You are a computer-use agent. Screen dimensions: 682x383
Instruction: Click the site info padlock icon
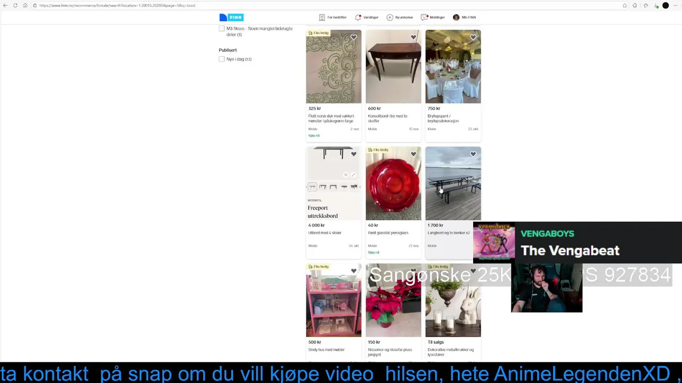35,5
